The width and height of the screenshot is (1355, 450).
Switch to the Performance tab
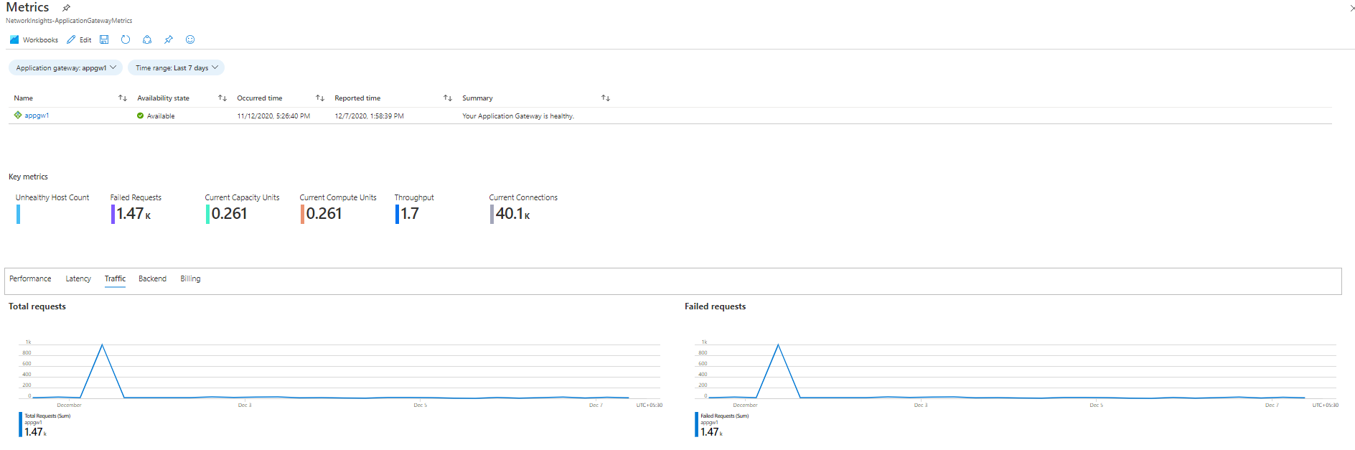tap(30, 278)
